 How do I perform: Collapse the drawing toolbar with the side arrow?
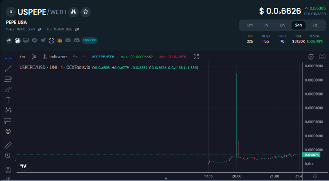(x=15, y=160)
